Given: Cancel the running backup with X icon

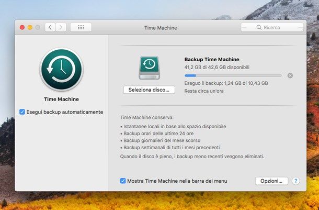Looking at the screenshot, I should 290,75.
